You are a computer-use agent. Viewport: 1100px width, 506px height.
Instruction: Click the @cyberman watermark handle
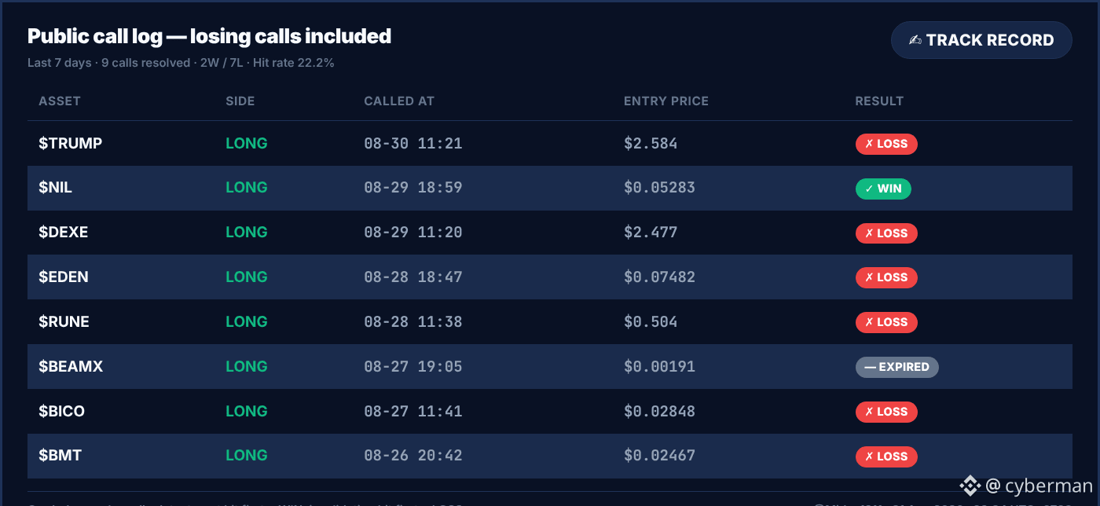1039,486
